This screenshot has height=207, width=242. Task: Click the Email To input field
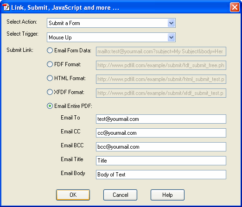161,119
